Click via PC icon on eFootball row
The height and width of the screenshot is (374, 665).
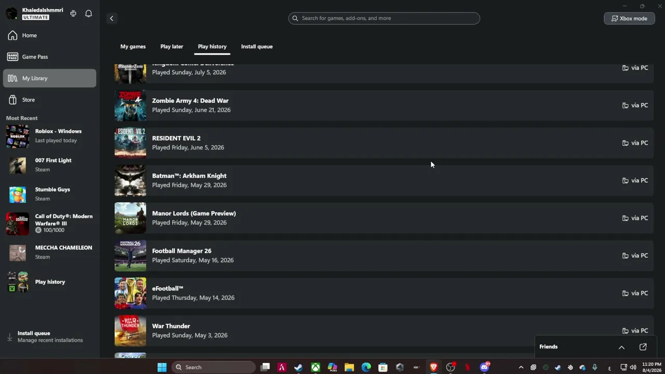coord(626,293)
